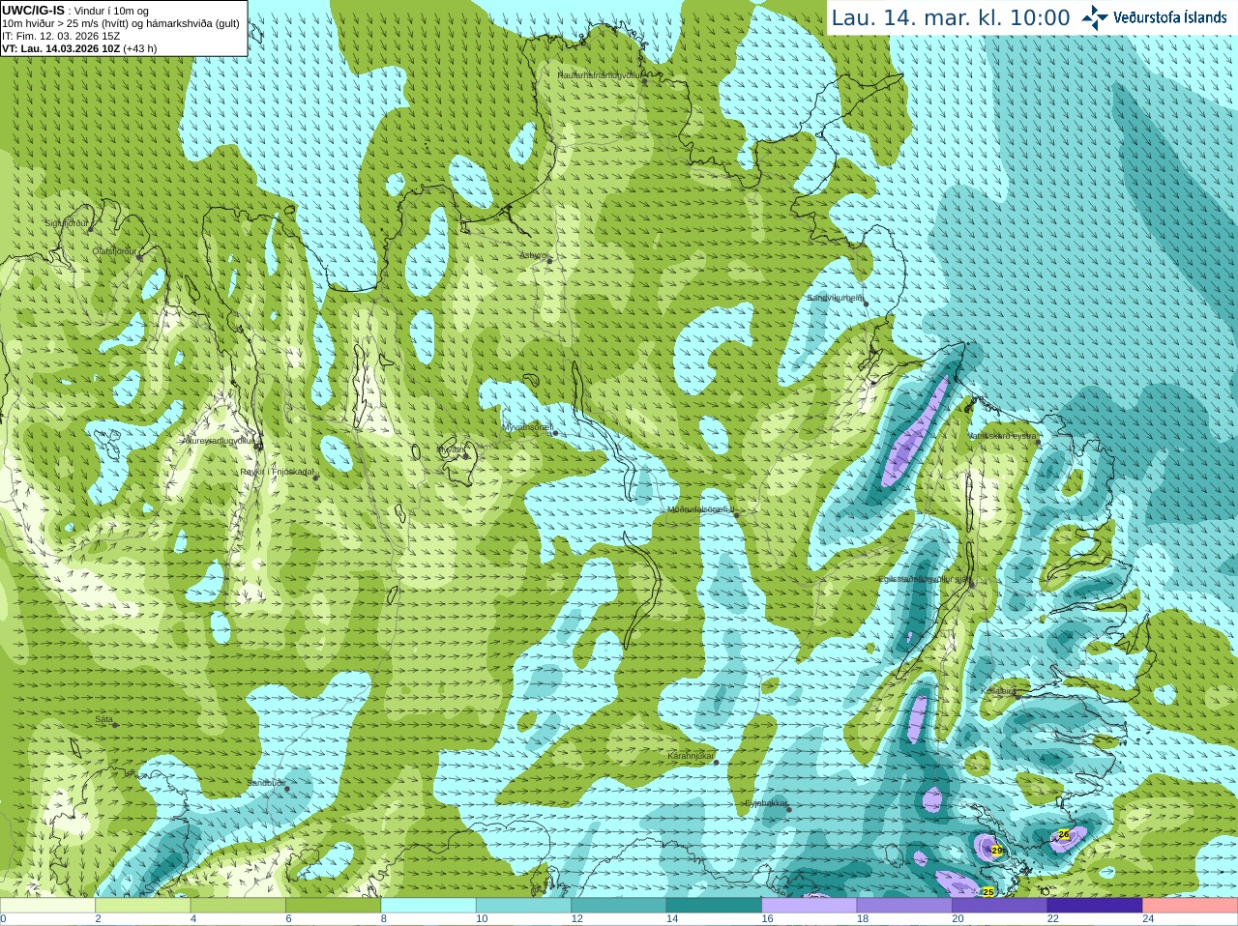Click the Reykir í Fnjóskadal station label
The image size is (1238, 926).
(278, 472)
